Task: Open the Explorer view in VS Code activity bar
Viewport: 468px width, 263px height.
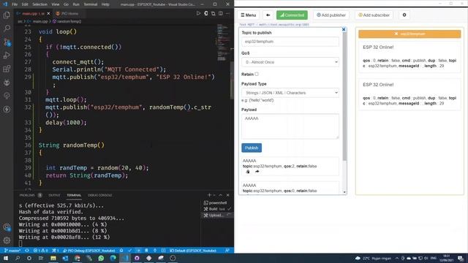Action: pos(7,15)
